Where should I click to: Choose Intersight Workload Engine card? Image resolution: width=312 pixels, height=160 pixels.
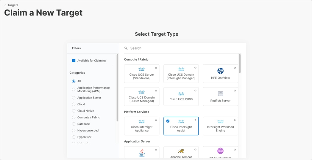click(221, 126)
